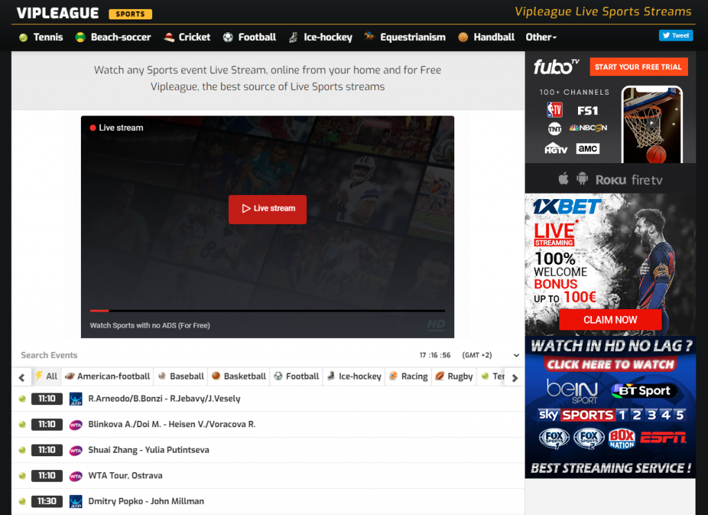The image size is (708, 515).
Task: Click the Apple icon in fubo ad
Action: click(x=563, y=179)
